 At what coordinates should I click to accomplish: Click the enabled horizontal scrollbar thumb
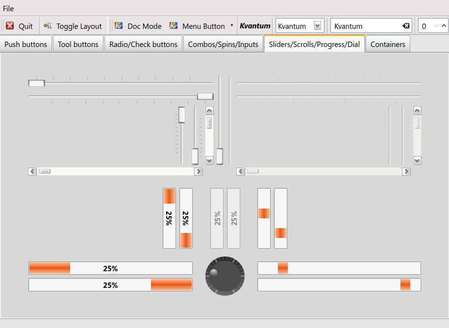(x=45, y=171)
